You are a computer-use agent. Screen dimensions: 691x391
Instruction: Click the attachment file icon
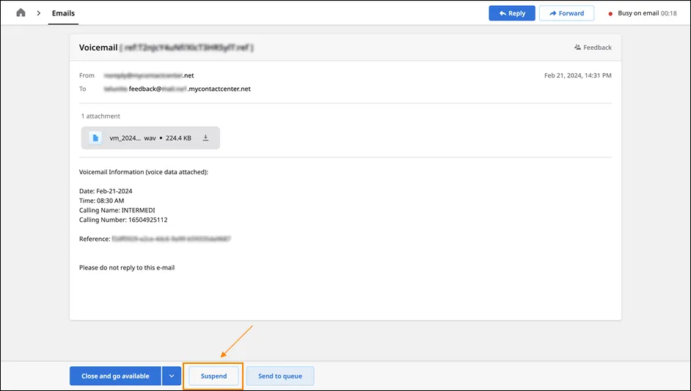pos(95,138)
